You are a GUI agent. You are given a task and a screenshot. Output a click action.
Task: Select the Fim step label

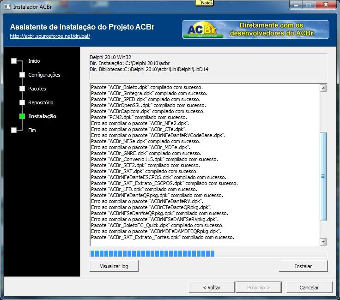coord(32,130)
